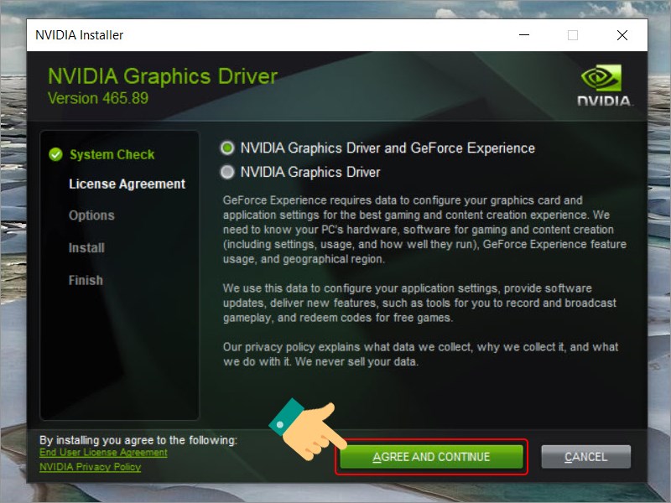This screenshot has width=671, height=503.
Task: Select the Options step in the sidebar
Action: 91,215
